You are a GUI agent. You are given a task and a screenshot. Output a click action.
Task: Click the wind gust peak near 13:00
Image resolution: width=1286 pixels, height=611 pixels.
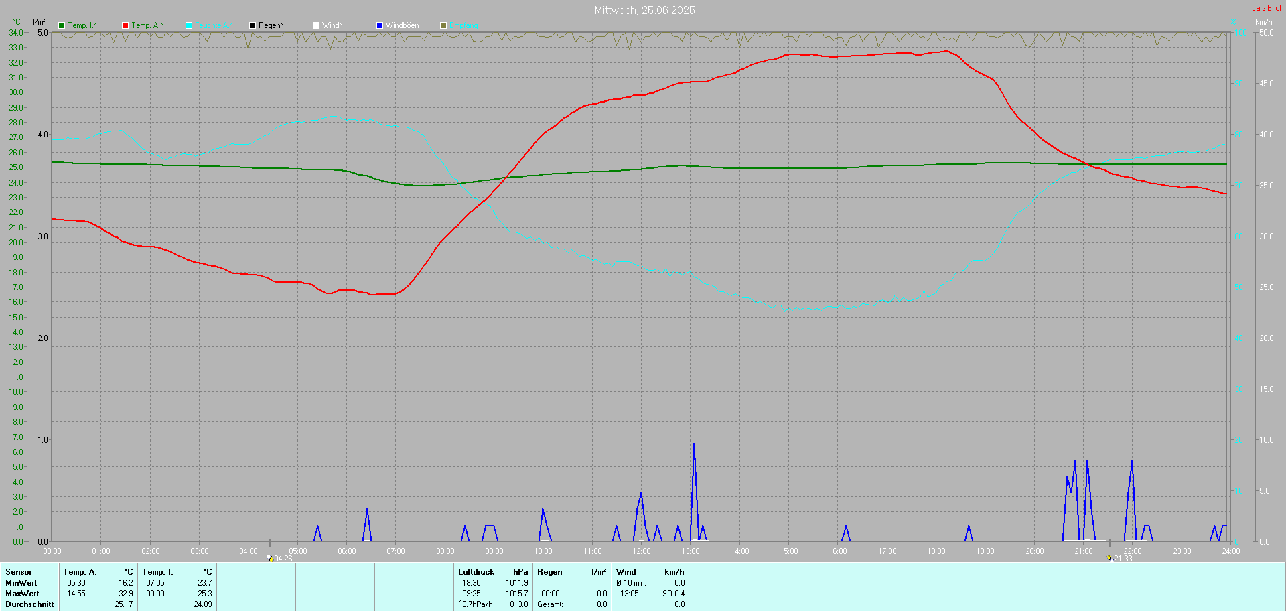pos(694,444)
